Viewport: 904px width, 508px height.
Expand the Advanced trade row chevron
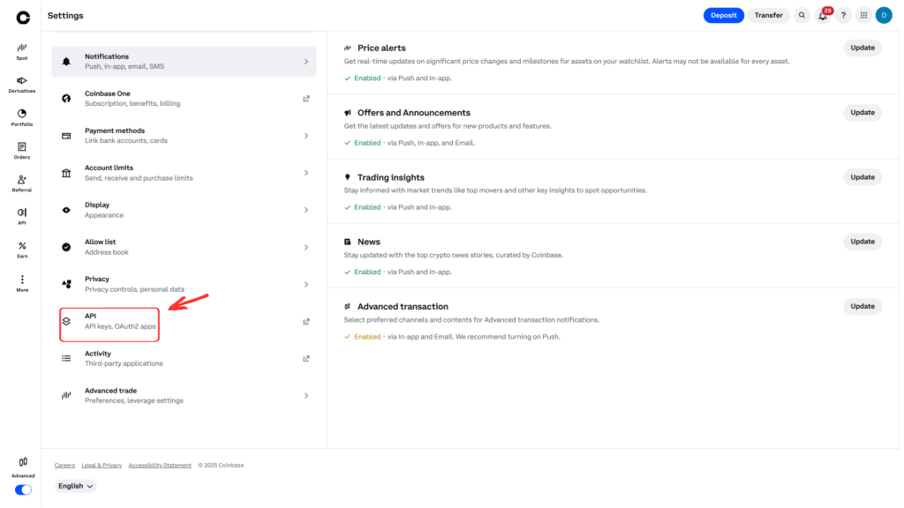306,396
